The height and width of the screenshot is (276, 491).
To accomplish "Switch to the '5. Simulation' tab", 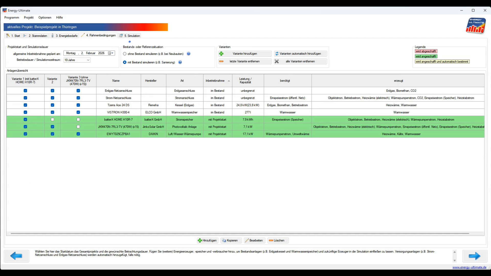I will point(130,36).
